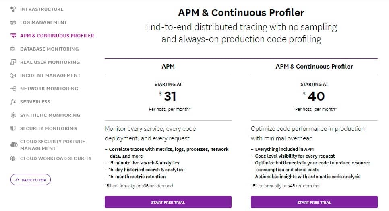
Task: Click the Serverless fx icon
Action: point(13,102)
